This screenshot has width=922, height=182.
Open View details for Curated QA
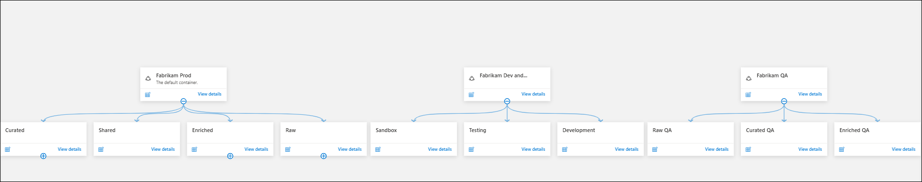[810, 149]
